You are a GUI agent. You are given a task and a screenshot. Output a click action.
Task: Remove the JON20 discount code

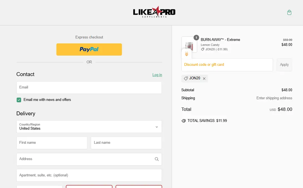(x=204, y=79)
